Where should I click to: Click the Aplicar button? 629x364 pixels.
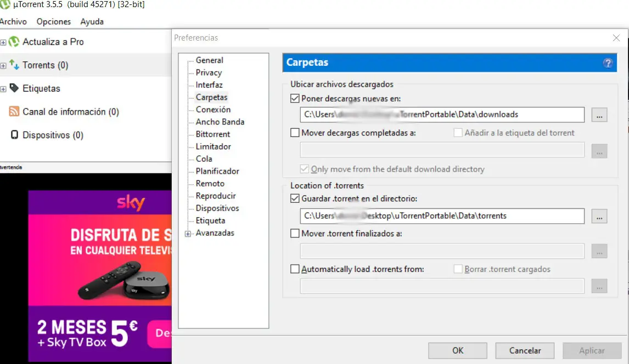tap(592, 351)
